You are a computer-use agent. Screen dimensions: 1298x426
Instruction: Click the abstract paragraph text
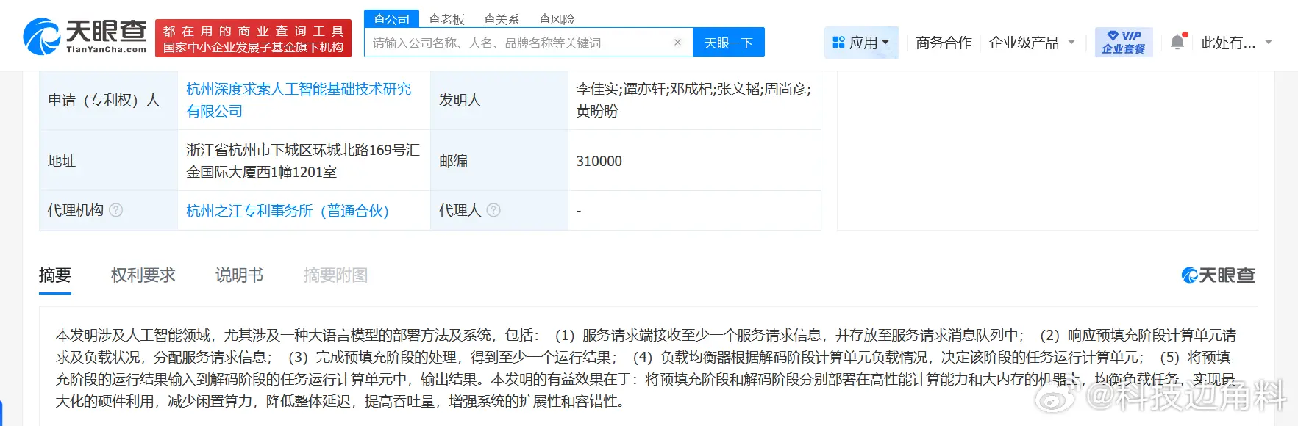[646, 368]
